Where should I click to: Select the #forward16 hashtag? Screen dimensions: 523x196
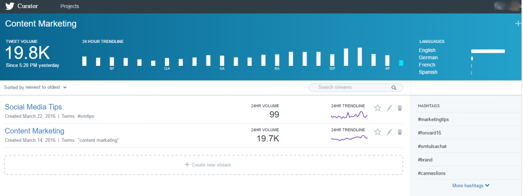[x=430, y=133]
